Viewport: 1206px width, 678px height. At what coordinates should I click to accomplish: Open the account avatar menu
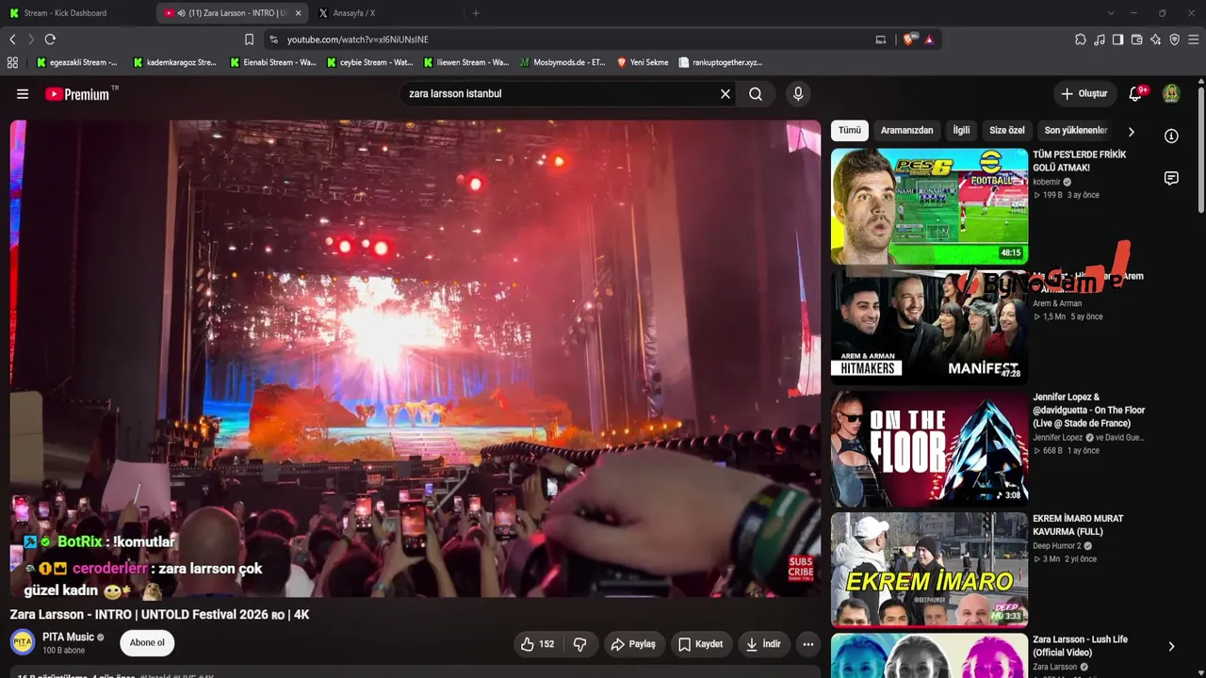click(x=1171, y=94)
